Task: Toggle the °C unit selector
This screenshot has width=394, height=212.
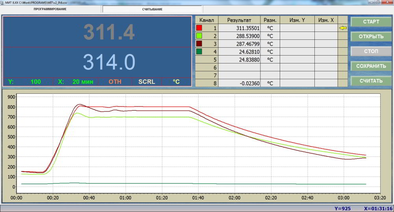Action: 176,82
